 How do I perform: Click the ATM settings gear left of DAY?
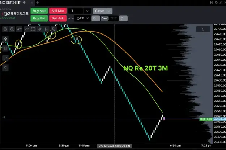click(95, 18)
